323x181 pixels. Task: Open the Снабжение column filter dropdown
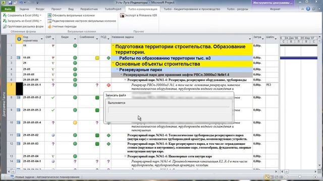[x=97, y=39]
